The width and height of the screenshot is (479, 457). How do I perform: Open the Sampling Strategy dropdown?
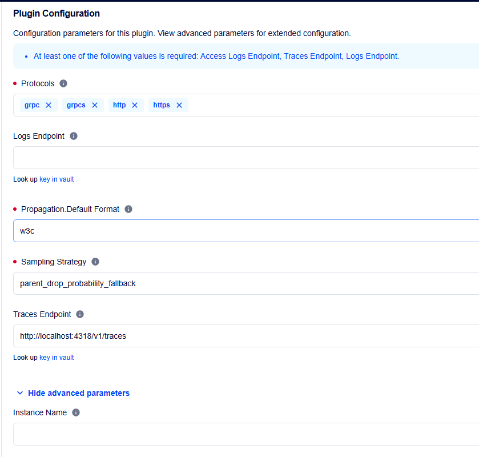pos(245,283)
